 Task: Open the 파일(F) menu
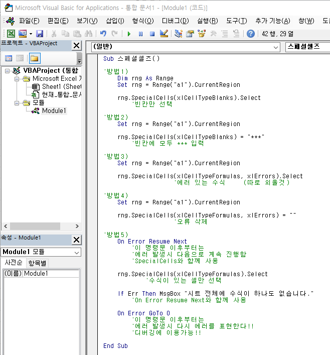29,21
